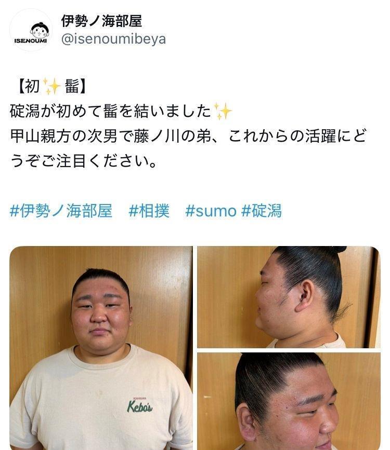This screenshot has width=390, height=450.
Task: View the side-profile topknot photo
Action: click(289, 297)
